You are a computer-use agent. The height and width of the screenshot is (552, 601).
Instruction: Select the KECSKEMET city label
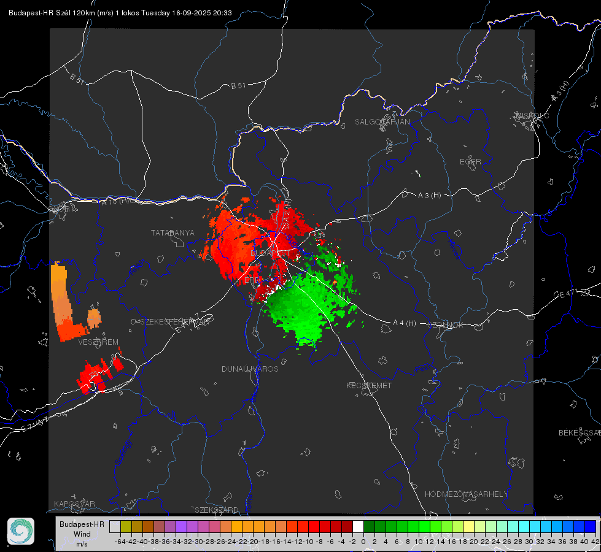[369, 385]
